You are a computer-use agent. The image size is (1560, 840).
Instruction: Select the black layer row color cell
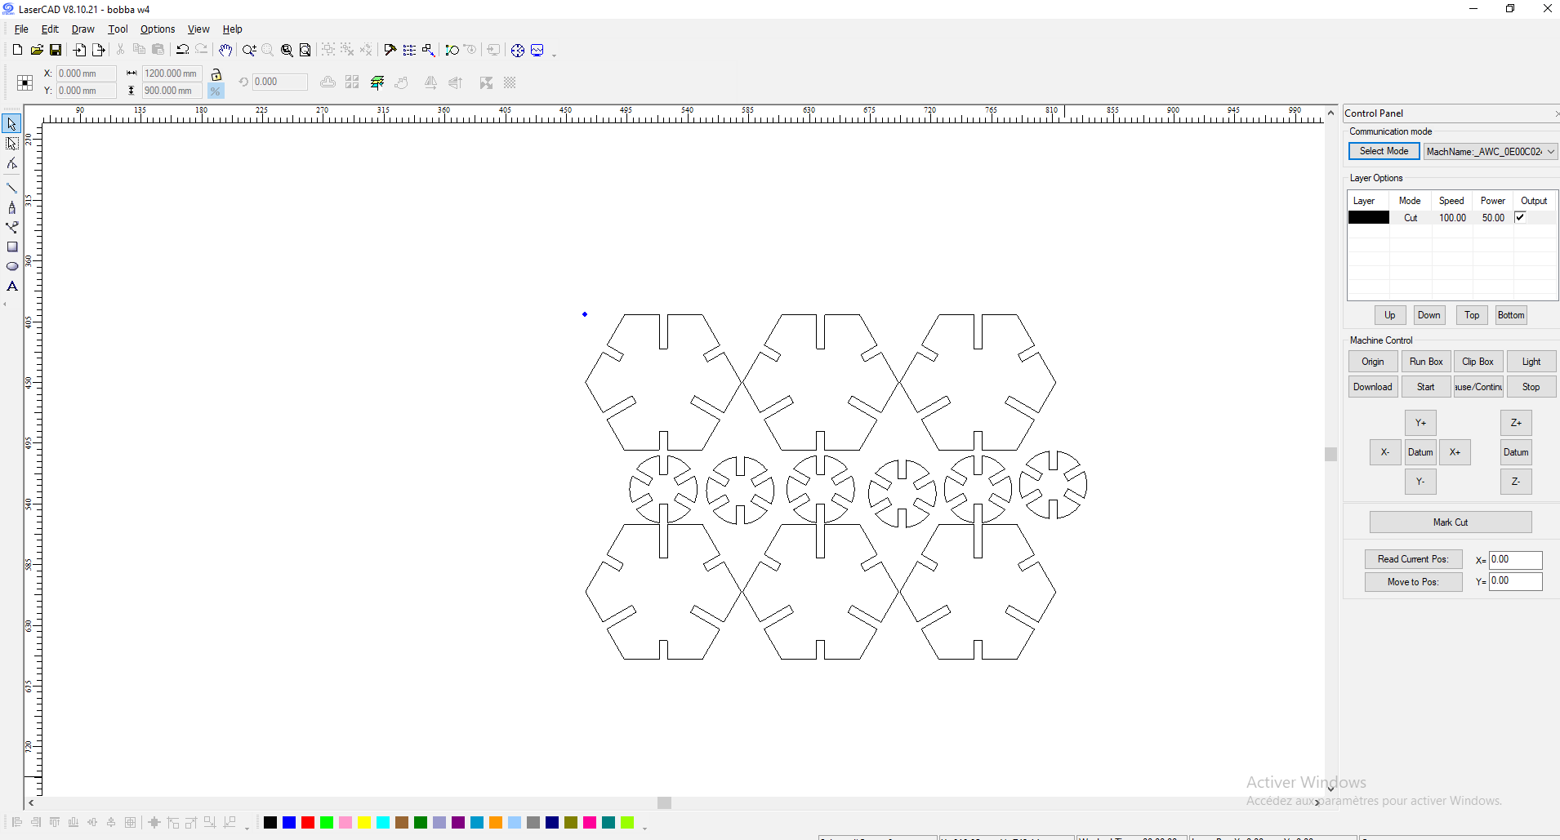point(1368,218)
